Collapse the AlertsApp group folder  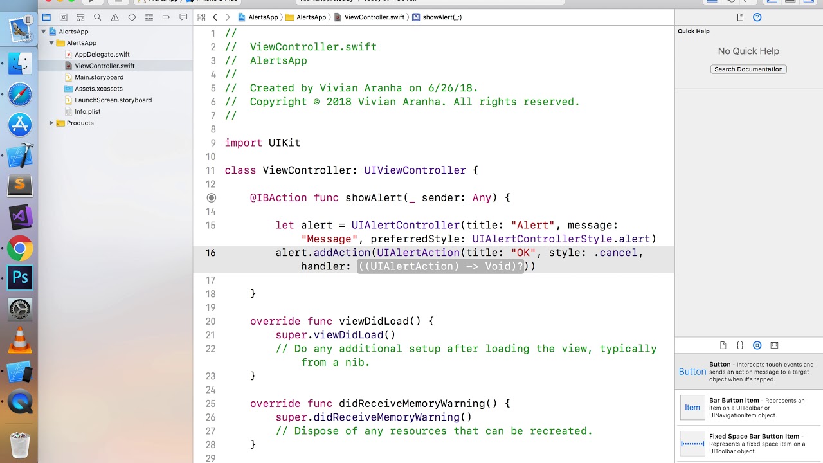(x=51, y=43)
